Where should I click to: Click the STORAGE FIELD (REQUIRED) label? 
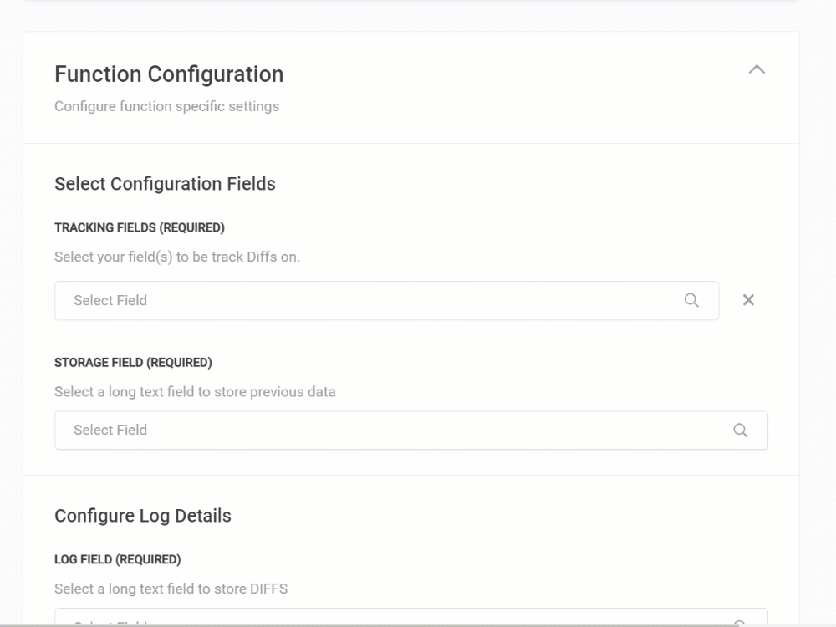pyautogui.click(x=133, y=363)
